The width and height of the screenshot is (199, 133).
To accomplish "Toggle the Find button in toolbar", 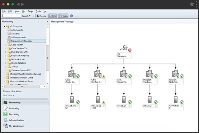I will tap(53, 16).
